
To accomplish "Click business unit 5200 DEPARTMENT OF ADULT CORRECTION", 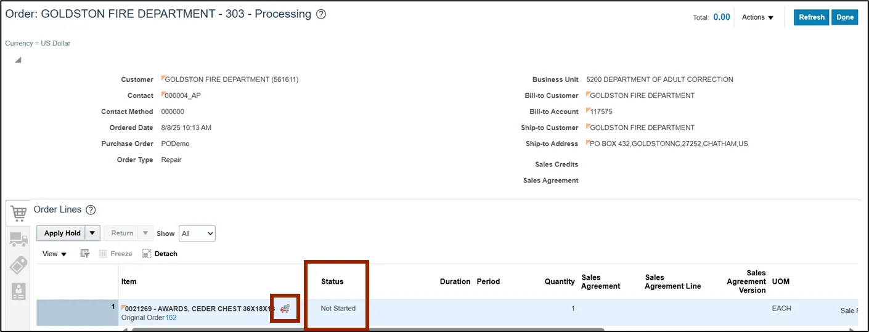I will [x=660, y=79].
